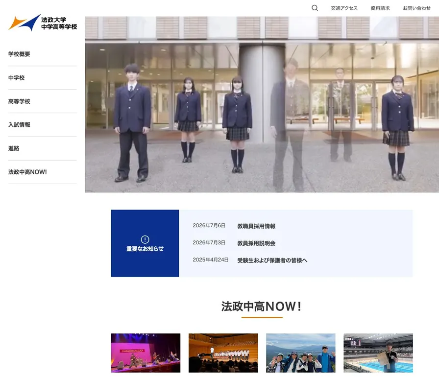
Task: Select 進路 in the sidebar menu
Action: tap(14, 148)
